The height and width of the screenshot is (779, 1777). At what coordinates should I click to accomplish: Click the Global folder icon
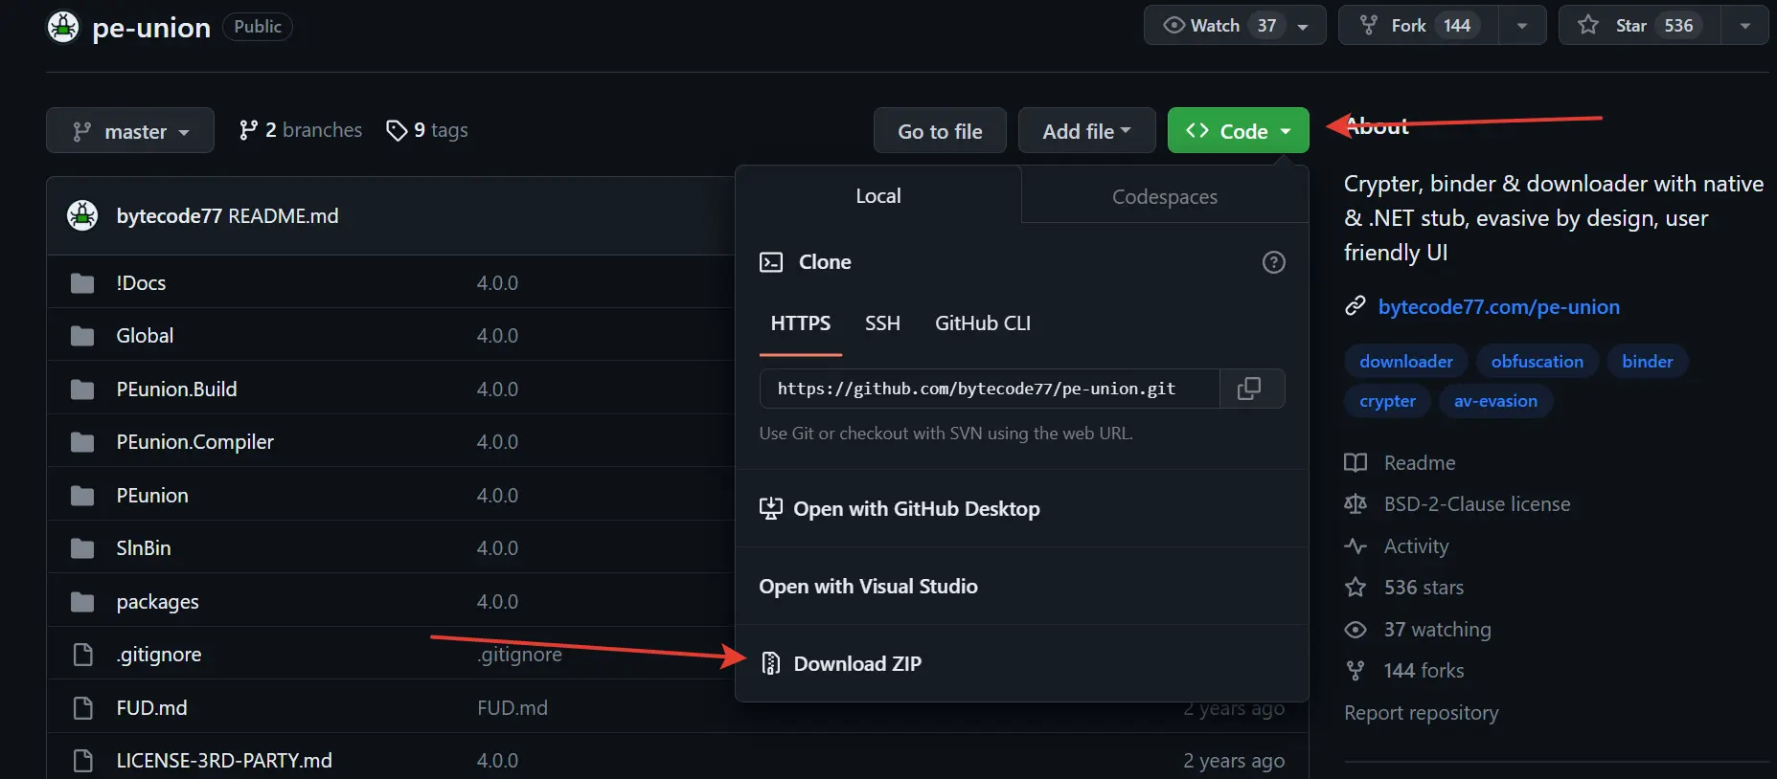pyautogui.click(x=82, y=336)
